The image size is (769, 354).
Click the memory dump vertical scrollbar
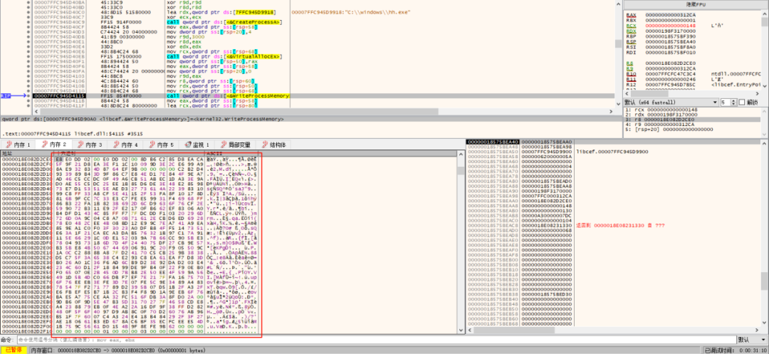tap(461, 242)
